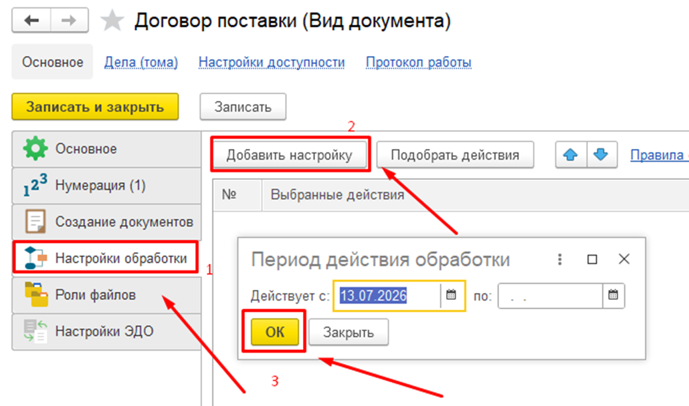
Task: Click the empty 'по' end date field
Action: (550, 296)
